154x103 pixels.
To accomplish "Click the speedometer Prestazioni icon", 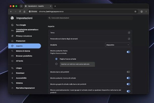I will point(12,41).
